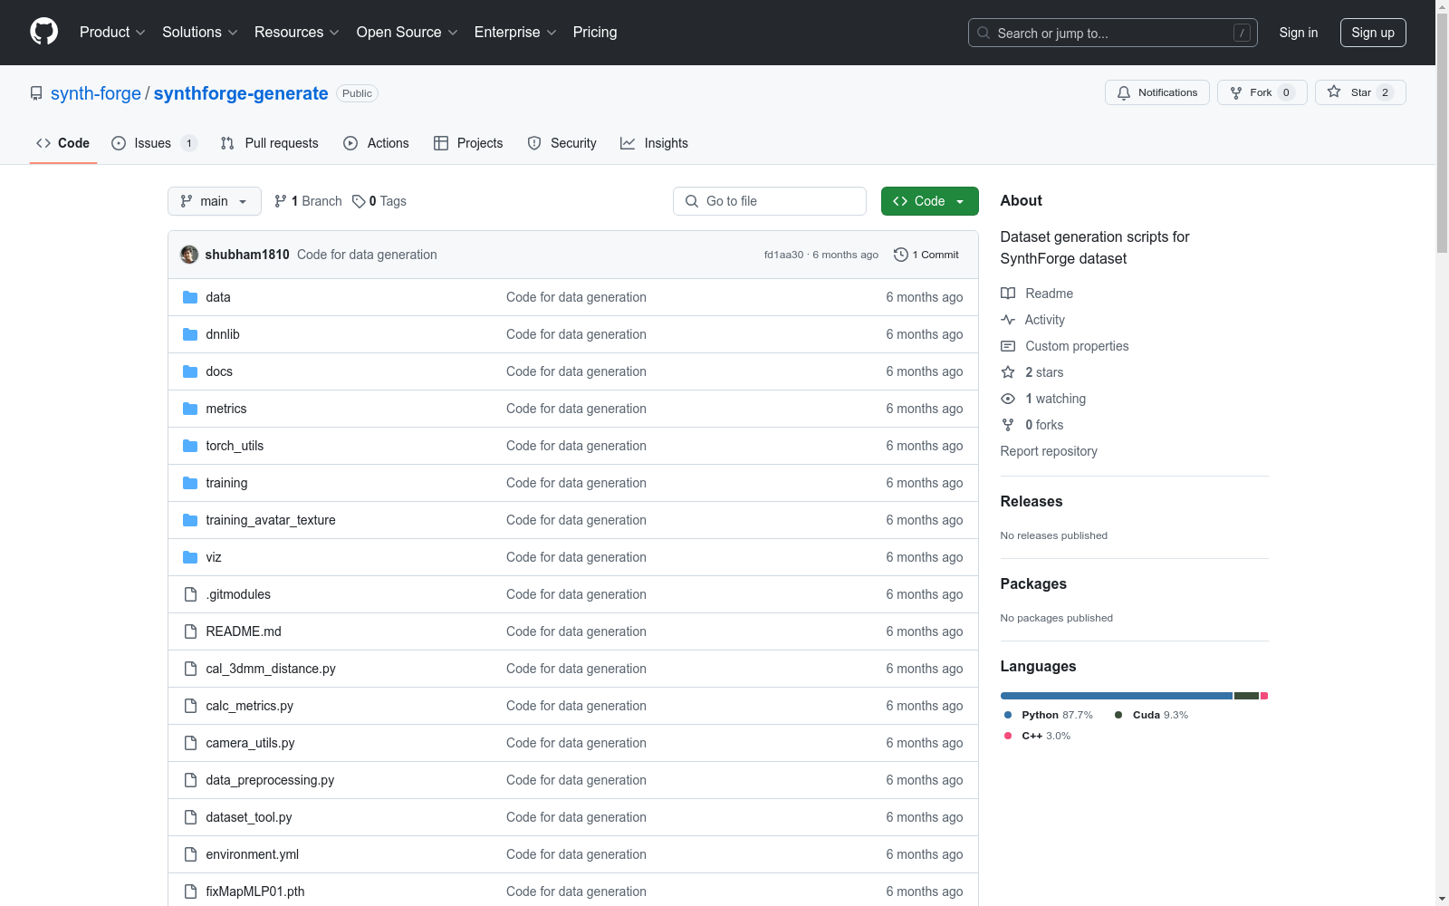Open dataset_tool.py file

pos(249,817)
